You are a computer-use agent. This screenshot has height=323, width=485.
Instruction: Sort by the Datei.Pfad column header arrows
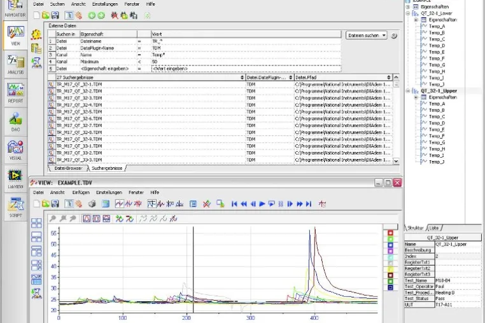389,78
